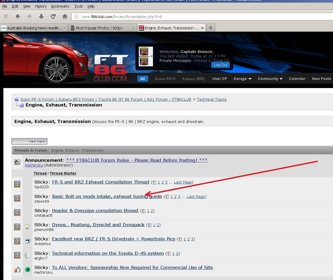This screenshot has width=333, height=280.
Task: Close the Australian Breaking News tab
Action: tap(64, 28)
